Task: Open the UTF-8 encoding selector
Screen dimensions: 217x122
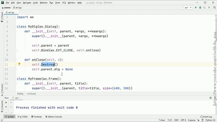Action: (183, 120)
